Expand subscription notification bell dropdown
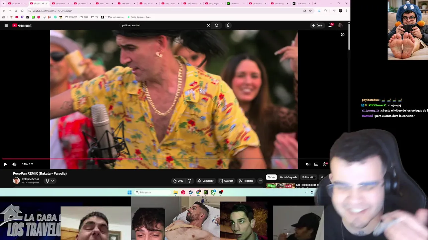This screenshot has width=428, height=240. [x=49, y=181]
